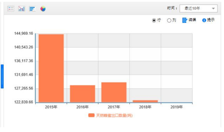Image resolution: width=224 pixels, height=132 pixels.
Task: Select the 行 radio button
Action: [154, 20]
